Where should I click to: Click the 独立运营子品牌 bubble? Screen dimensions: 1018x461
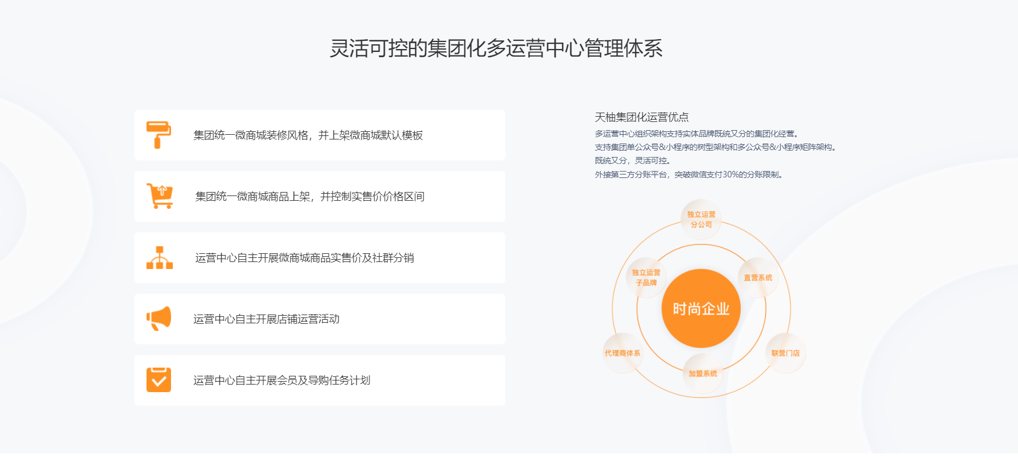[646, 278]
